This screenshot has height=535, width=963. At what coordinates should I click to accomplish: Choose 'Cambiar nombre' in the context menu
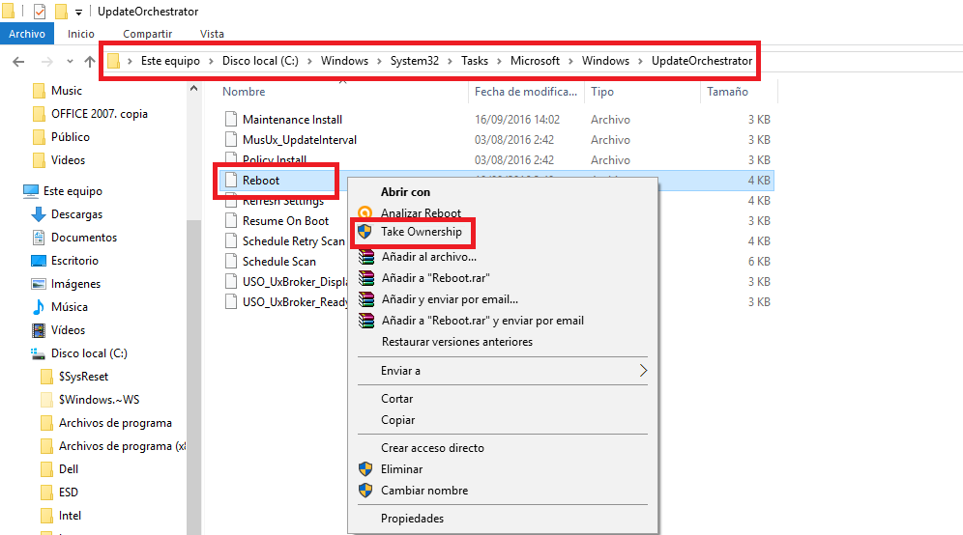pyautogui.click(x=424, y=491)
